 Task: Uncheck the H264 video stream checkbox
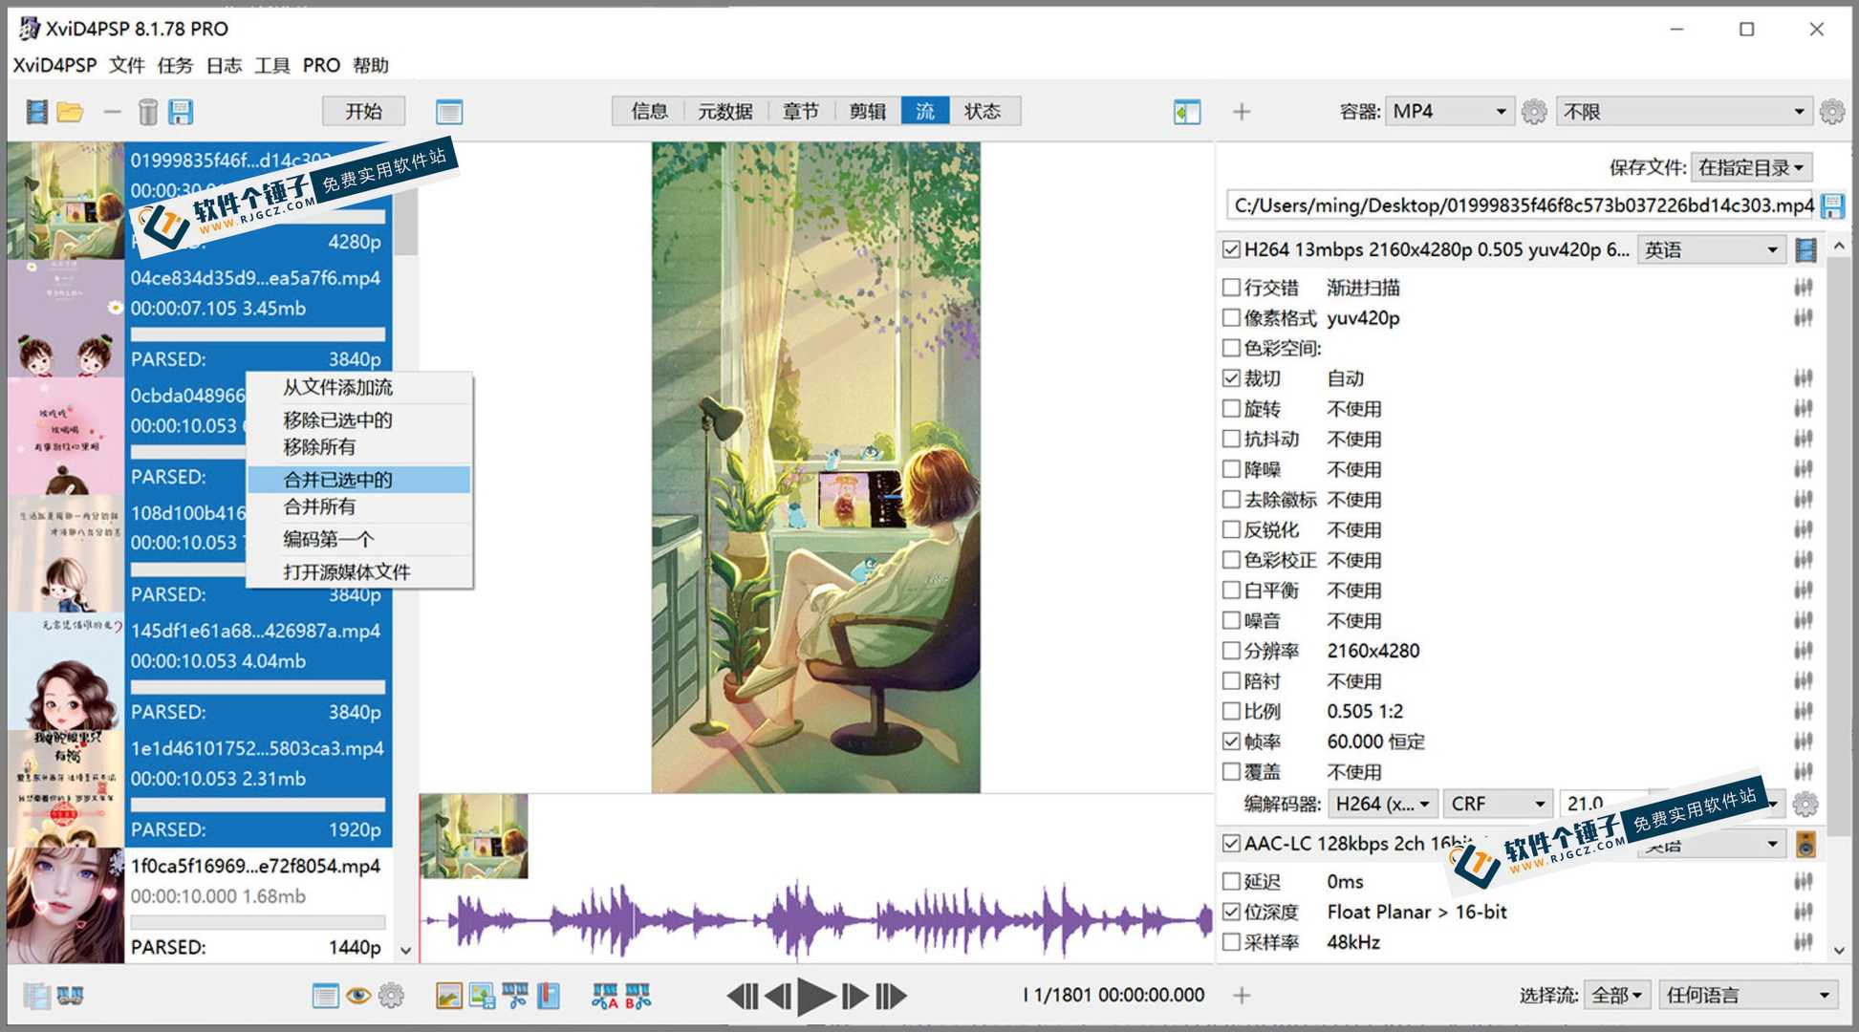[x=1231, y=248]
